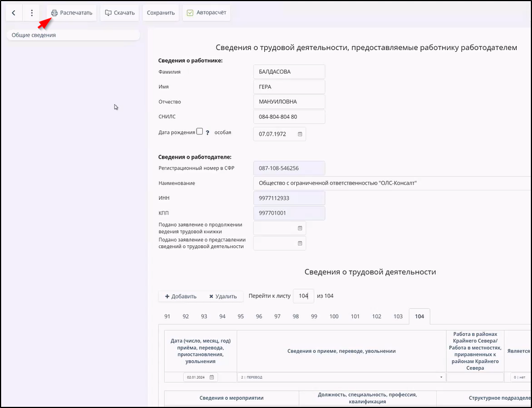
Task: Click the Перейти к листу number field
Action: pyautogui.click(x=303, y=296)
